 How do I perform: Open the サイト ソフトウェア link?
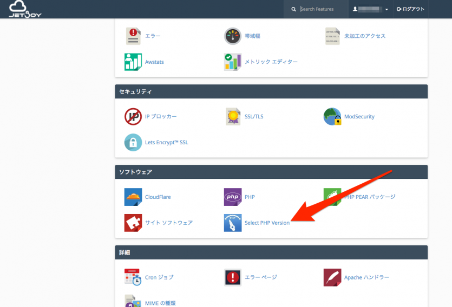click(x=168, y=223)
